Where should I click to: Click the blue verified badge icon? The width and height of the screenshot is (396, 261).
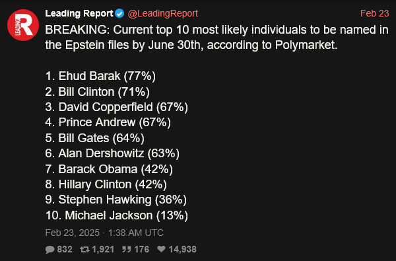tap(119, 13)
